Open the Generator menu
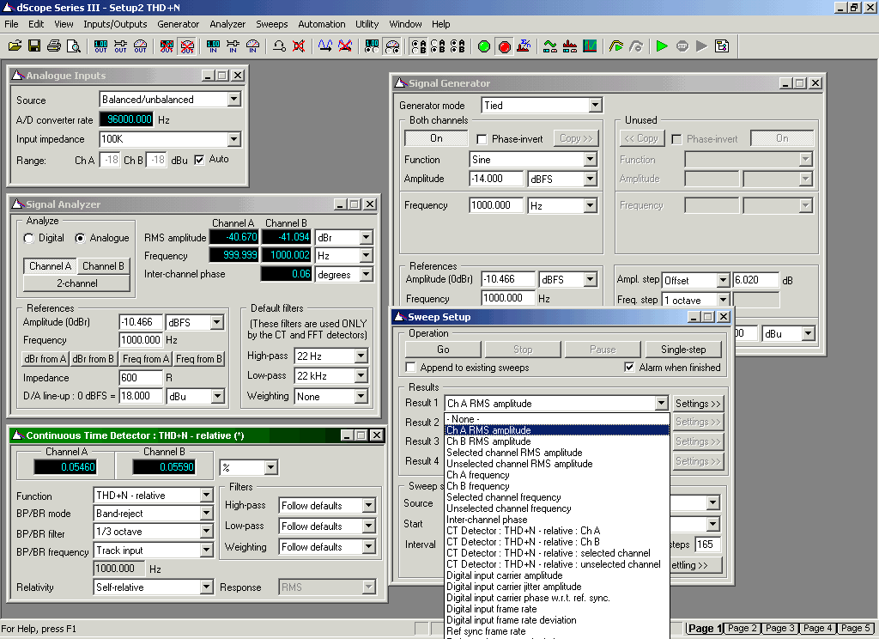 [x=178, y=24]
